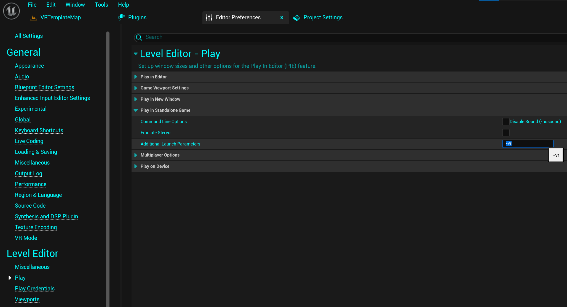Open General Miscellaneous settings
This screenshot has width=567, height=307.
point(32,163)
